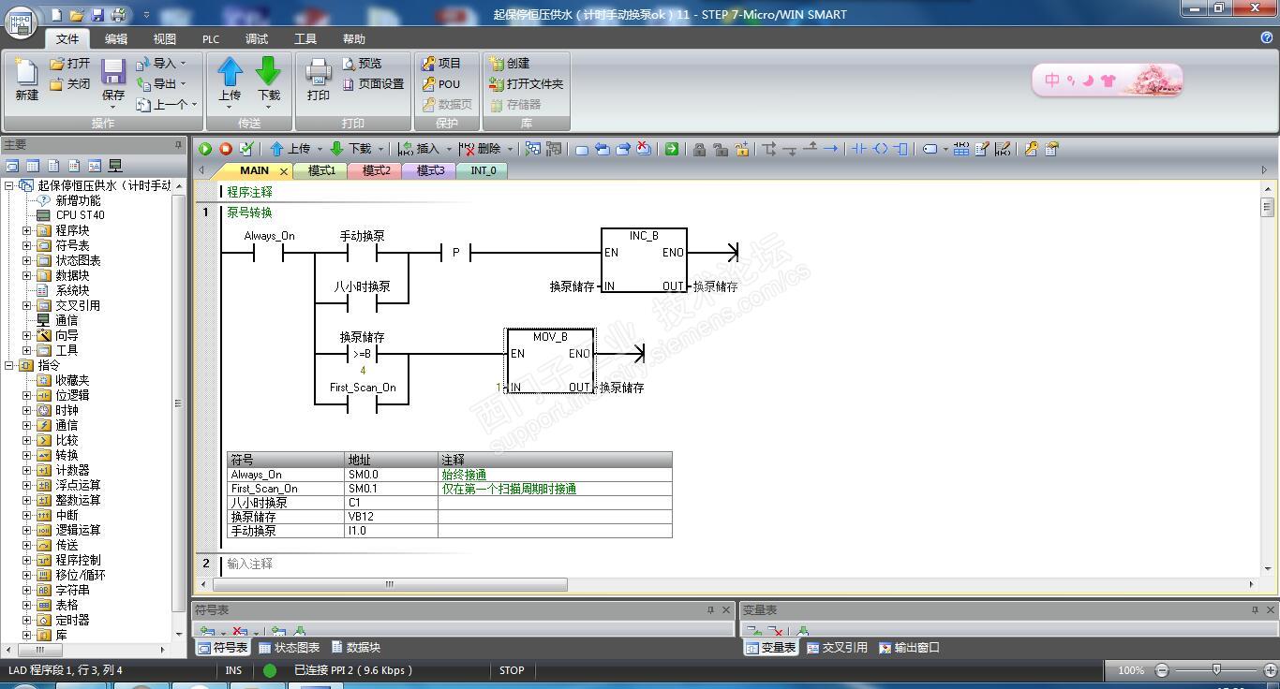The image size is (1280, 689).
Task: Click the 预览 (Preview) button
Action: tap(362, 63)
